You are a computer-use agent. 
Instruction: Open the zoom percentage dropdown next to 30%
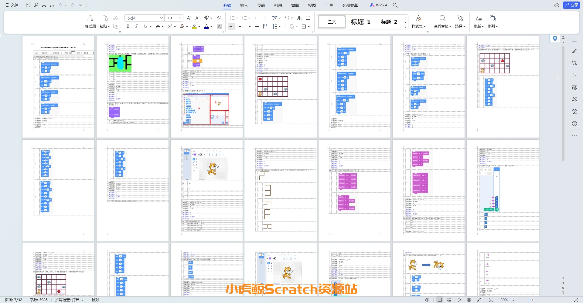(513, 300)
